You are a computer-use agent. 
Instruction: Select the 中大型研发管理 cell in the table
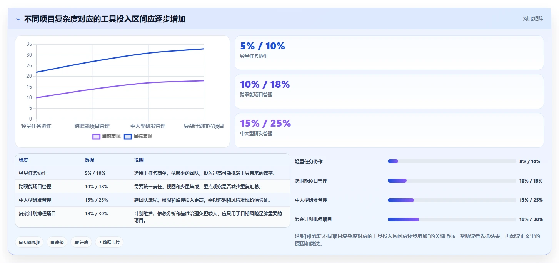(35, 200)
